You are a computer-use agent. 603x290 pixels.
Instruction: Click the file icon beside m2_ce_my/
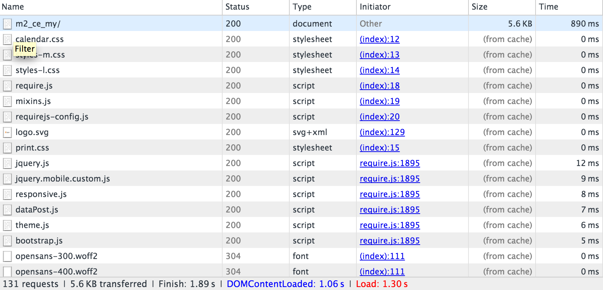[x=7, y=24]
